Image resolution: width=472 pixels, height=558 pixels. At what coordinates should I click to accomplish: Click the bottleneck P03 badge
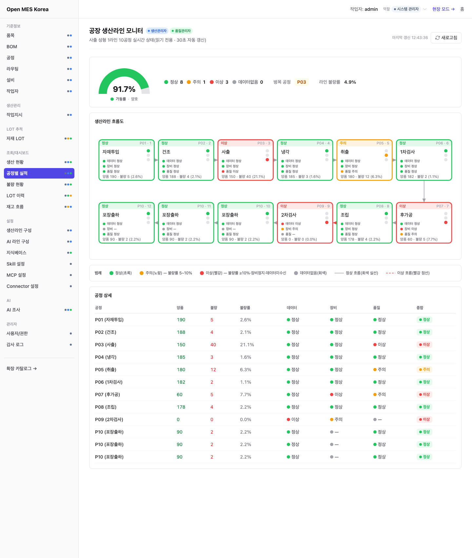(x=302, y=82)
